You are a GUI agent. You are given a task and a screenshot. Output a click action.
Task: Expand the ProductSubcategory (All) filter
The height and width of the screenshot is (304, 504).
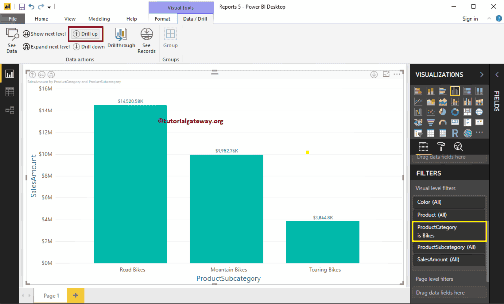[x=449, y=247]
